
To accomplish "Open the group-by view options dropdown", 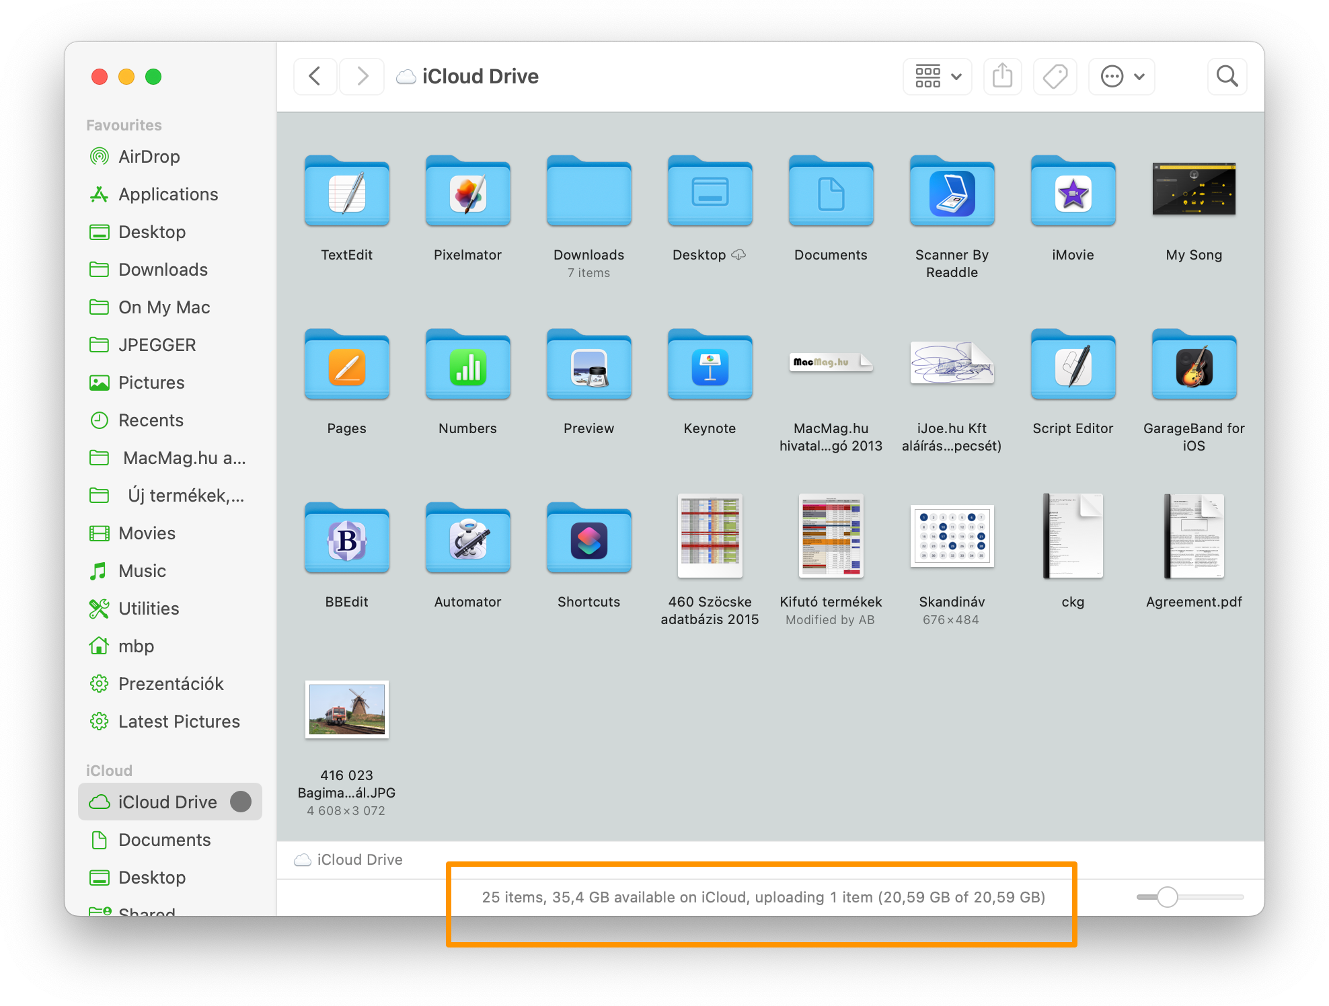I will coord(938,76).
